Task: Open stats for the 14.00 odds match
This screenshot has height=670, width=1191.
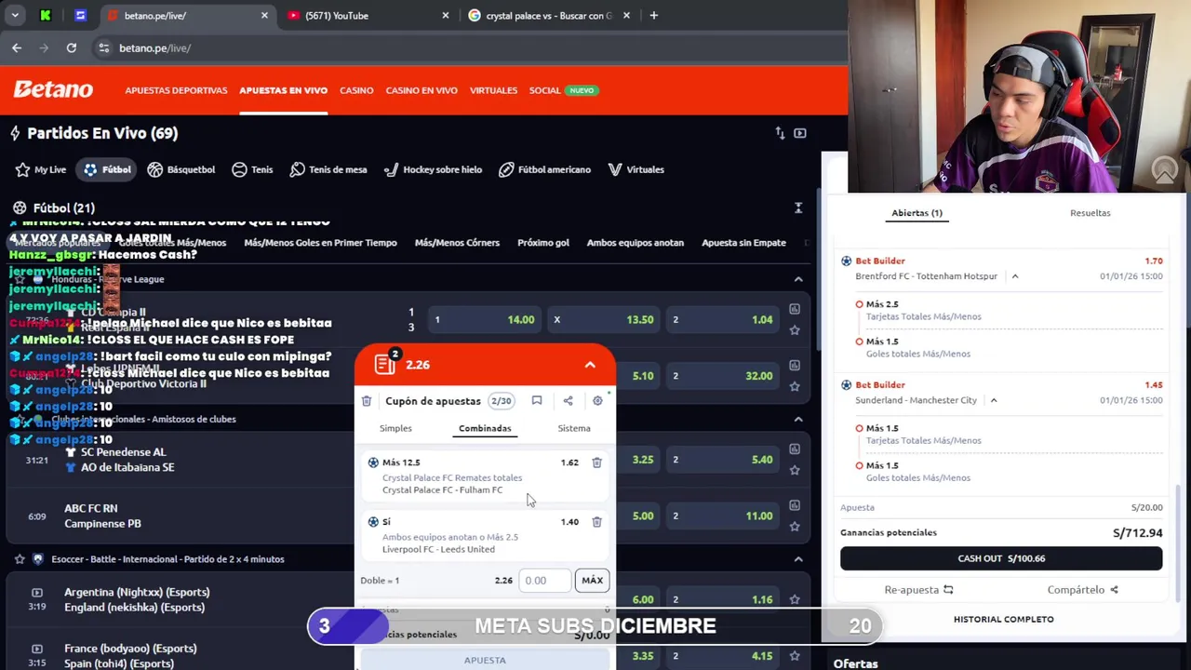Action: click(x=795, y=309)
